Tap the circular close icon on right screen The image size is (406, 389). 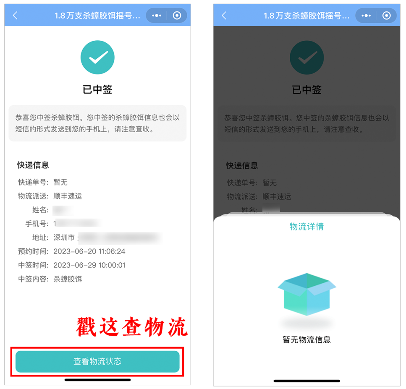[387, 16]
